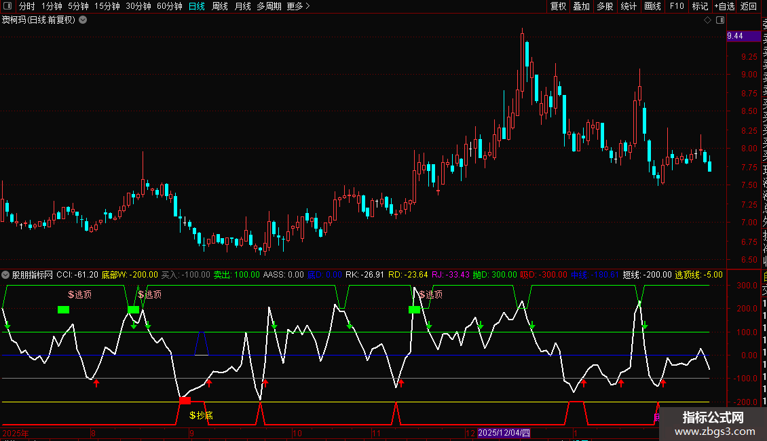Open the 多股 multi-stock view

tap(605, 6)
